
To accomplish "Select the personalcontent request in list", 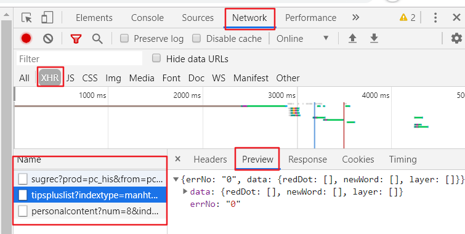I will pyautogui.click(x=90, y=211).
